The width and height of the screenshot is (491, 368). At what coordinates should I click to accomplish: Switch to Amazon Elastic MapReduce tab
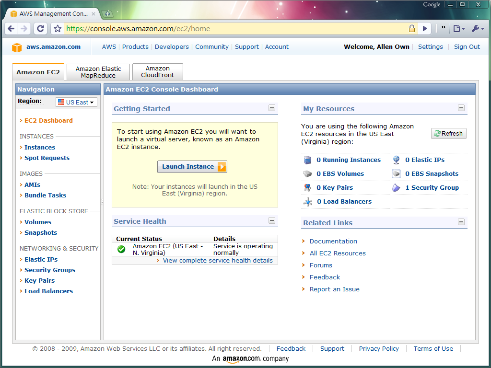coord(98,72)
